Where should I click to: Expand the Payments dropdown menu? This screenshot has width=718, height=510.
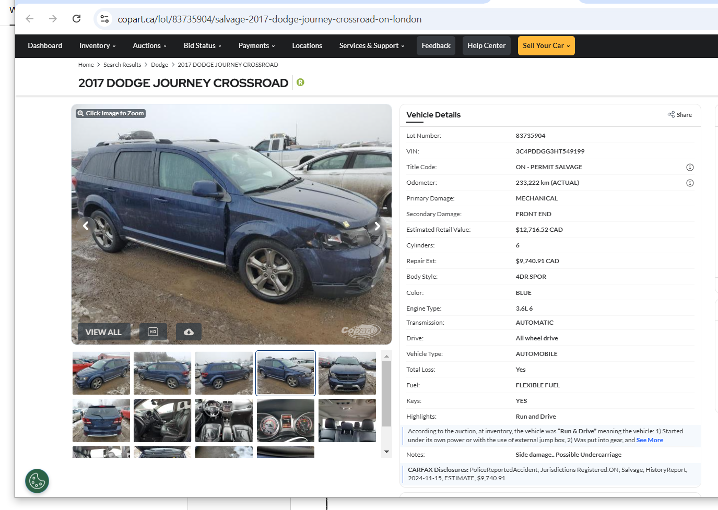[x=256, y=46]
